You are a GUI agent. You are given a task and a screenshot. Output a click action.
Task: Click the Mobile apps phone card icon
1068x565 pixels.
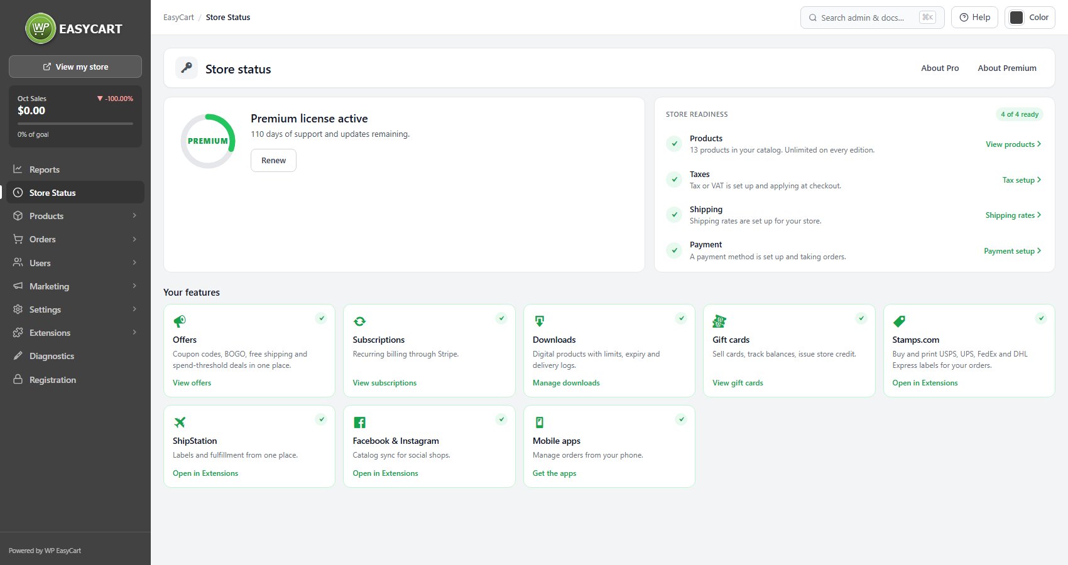(x=539, y=422)
